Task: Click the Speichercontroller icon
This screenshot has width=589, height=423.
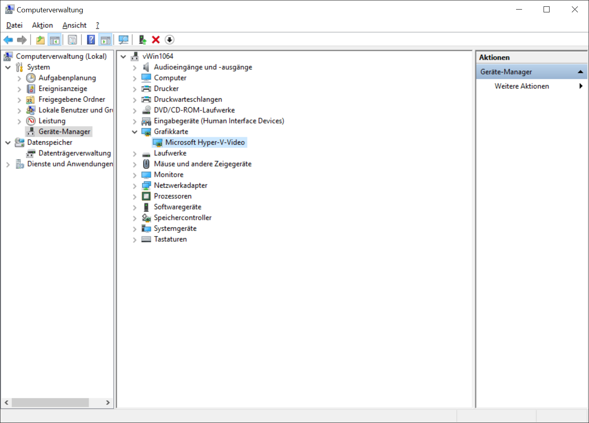Action: click(146, 217)
